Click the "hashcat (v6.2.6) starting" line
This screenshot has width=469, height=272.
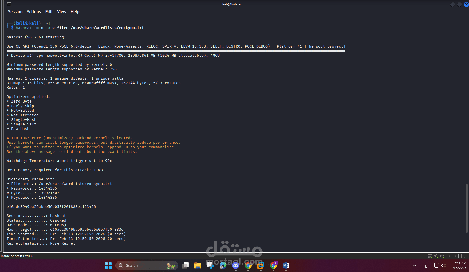point(35,37)
